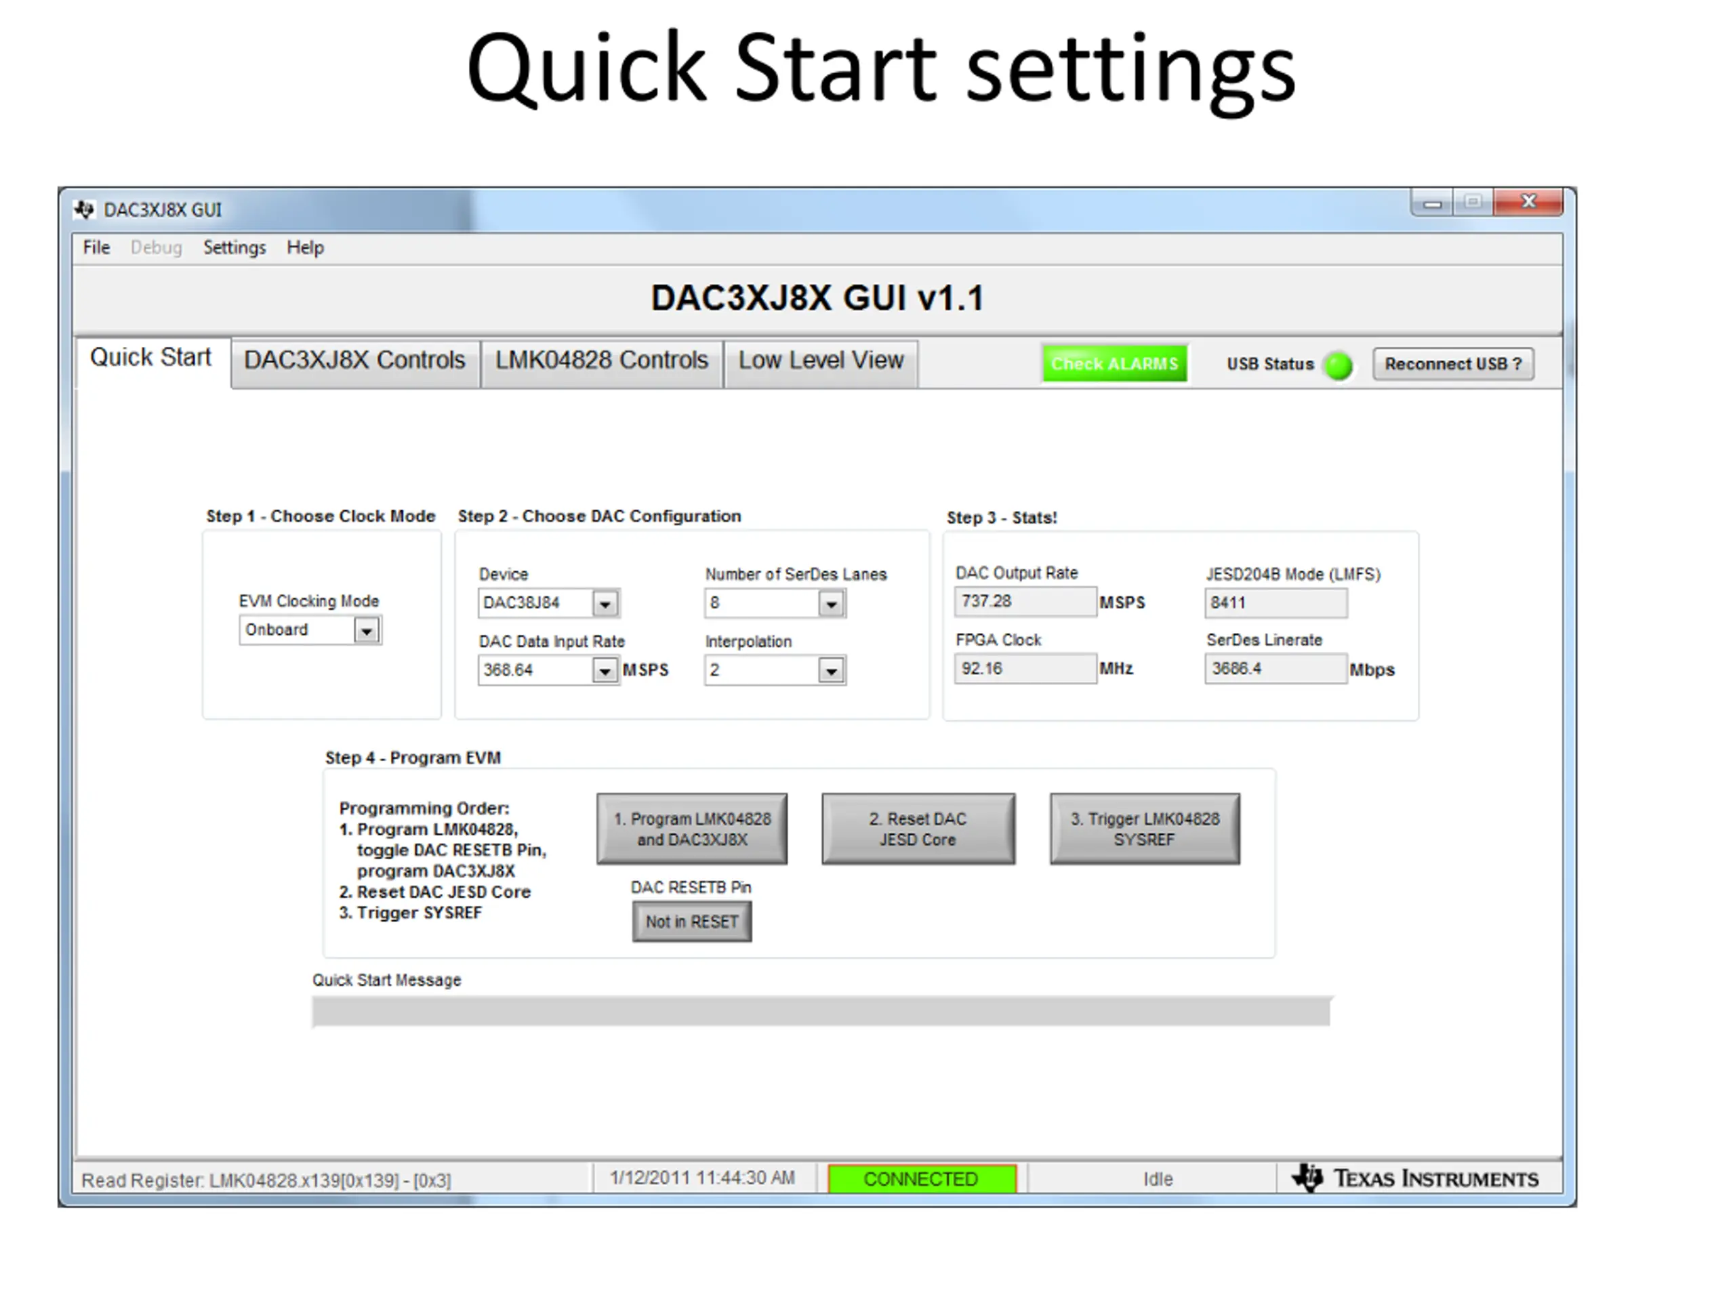This screenshot has width=1735, height=1301.
Task: Click the Quick Start Message bar
Action: (821, 1012)
